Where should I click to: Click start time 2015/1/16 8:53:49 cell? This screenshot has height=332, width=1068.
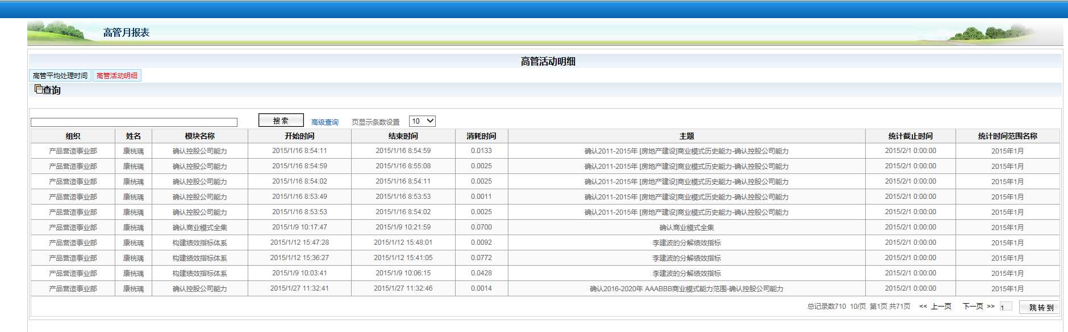299,197
